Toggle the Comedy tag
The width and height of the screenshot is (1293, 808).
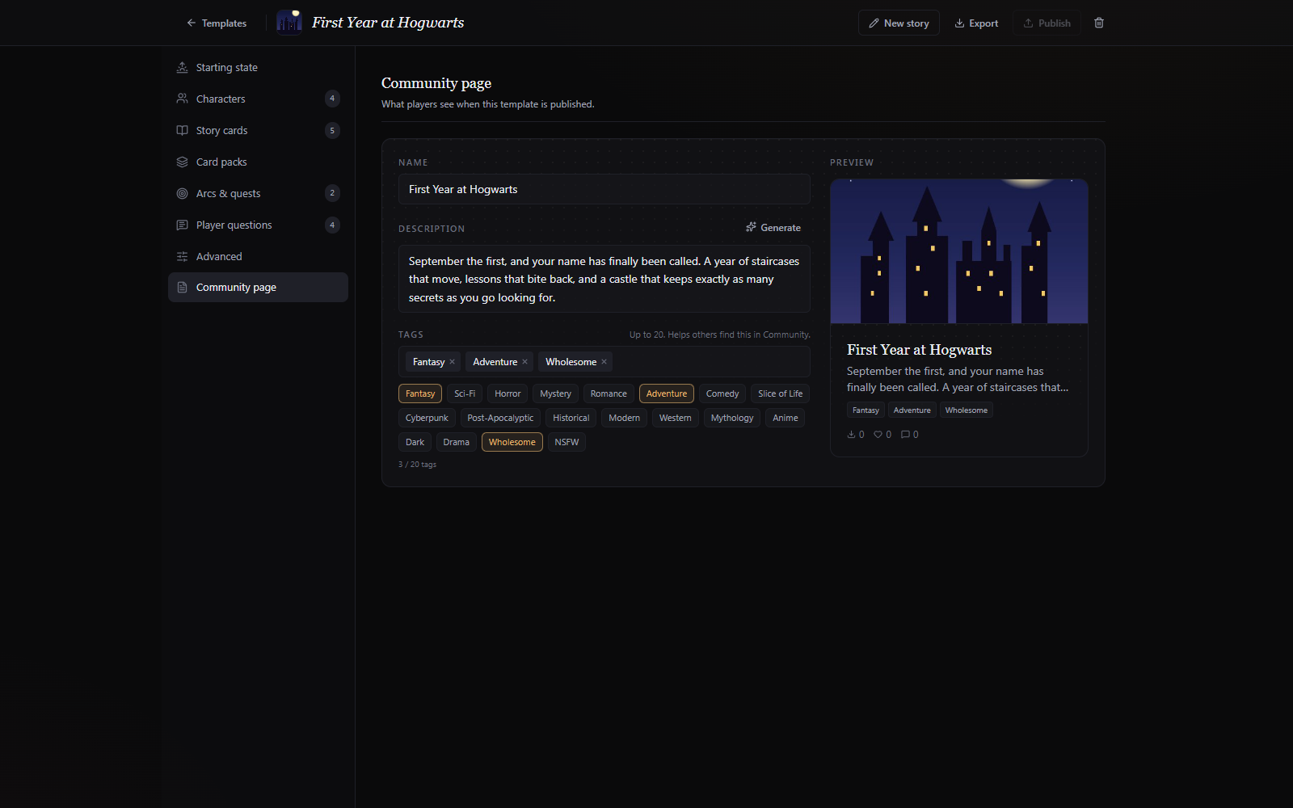[722, 393]
